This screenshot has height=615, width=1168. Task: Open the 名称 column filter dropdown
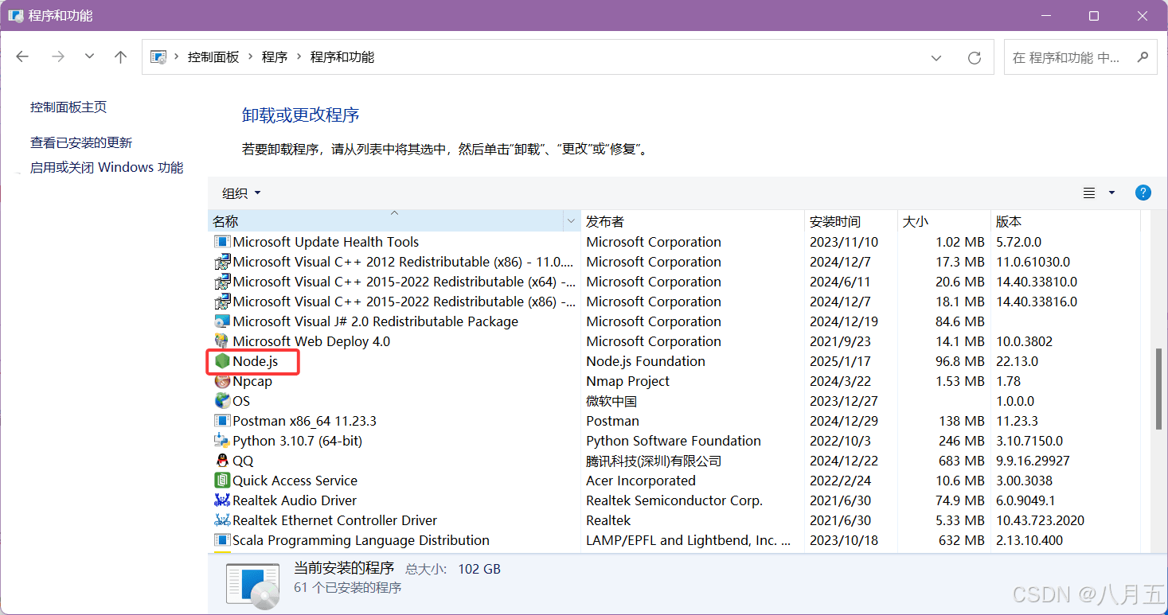pos(572,221)
